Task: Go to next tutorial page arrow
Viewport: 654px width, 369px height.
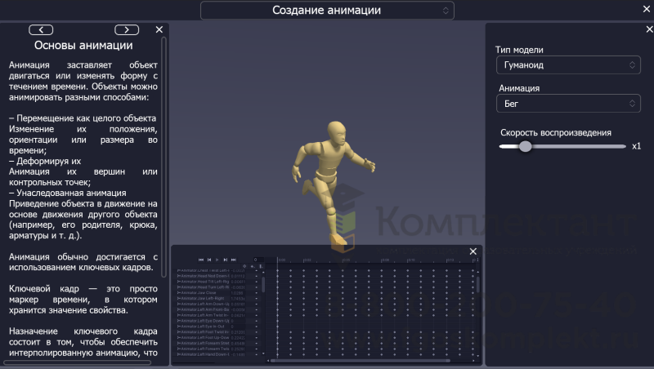Action: click(x=126, y=29)
